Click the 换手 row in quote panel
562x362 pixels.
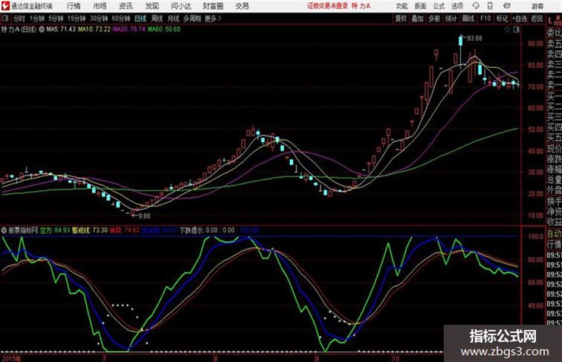point(554,200)
